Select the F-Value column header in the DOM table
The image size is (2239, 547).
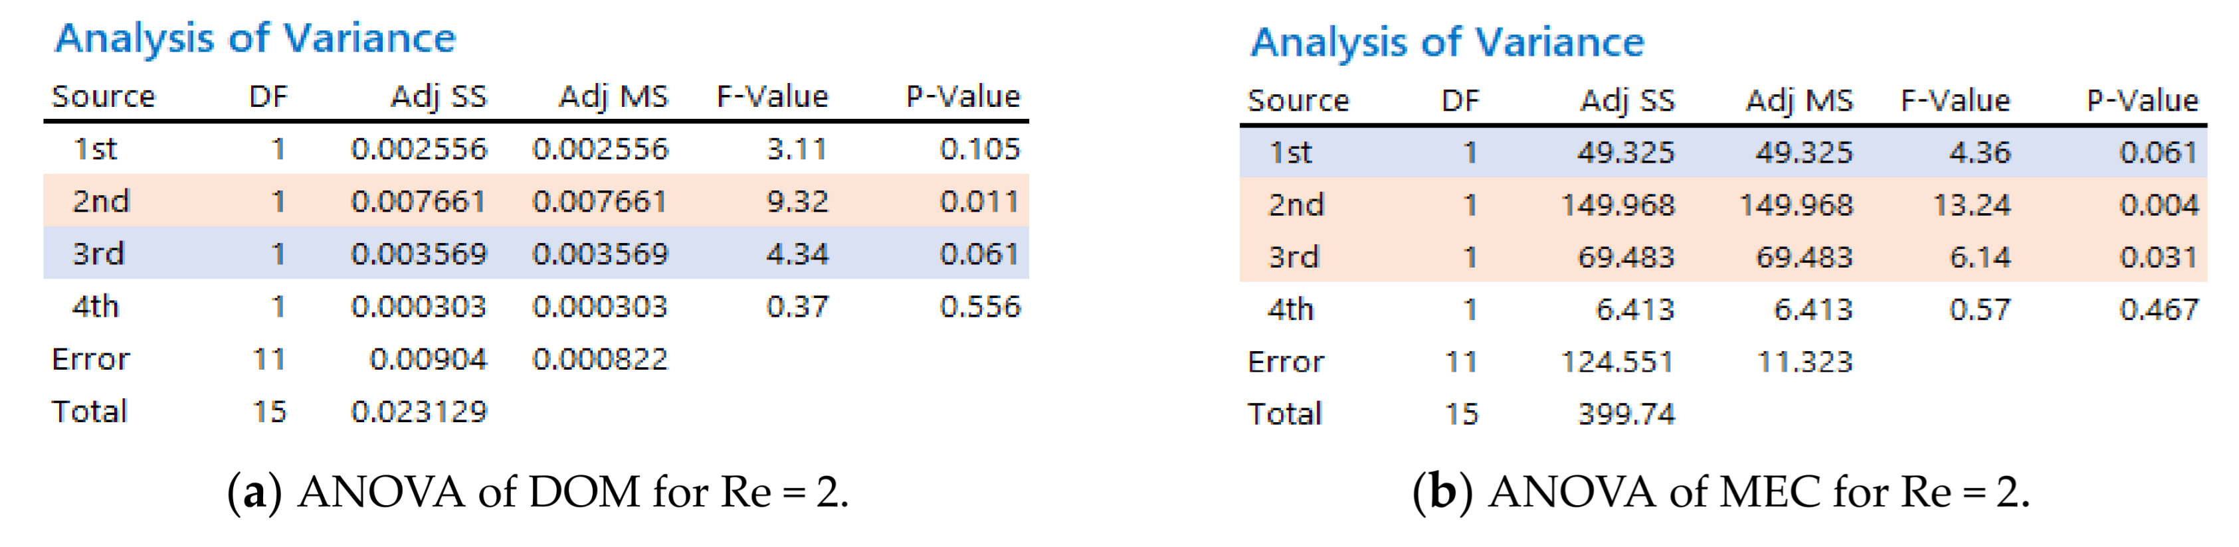click(x=772, y=96)
